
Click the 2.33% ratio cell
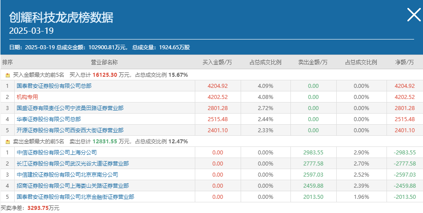coord(266,130)
